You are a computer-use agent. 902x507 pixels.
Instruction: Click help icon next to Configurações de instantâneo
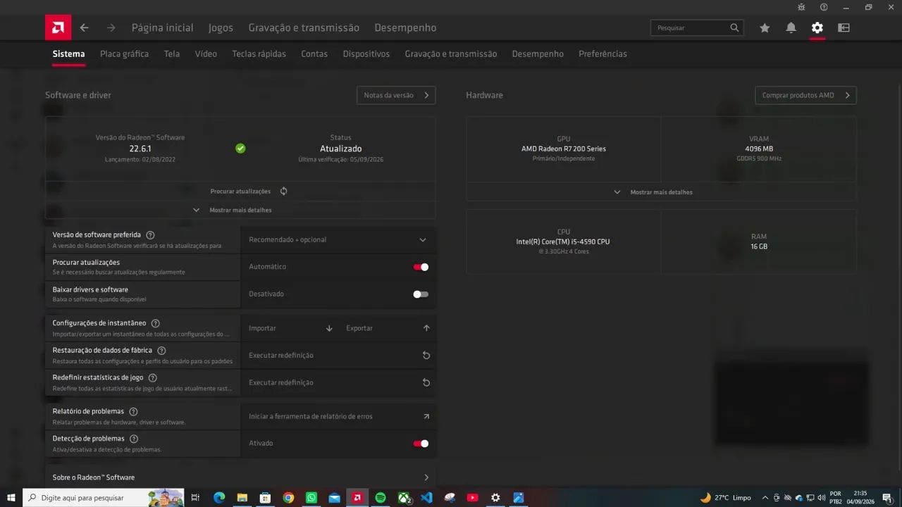156,323
